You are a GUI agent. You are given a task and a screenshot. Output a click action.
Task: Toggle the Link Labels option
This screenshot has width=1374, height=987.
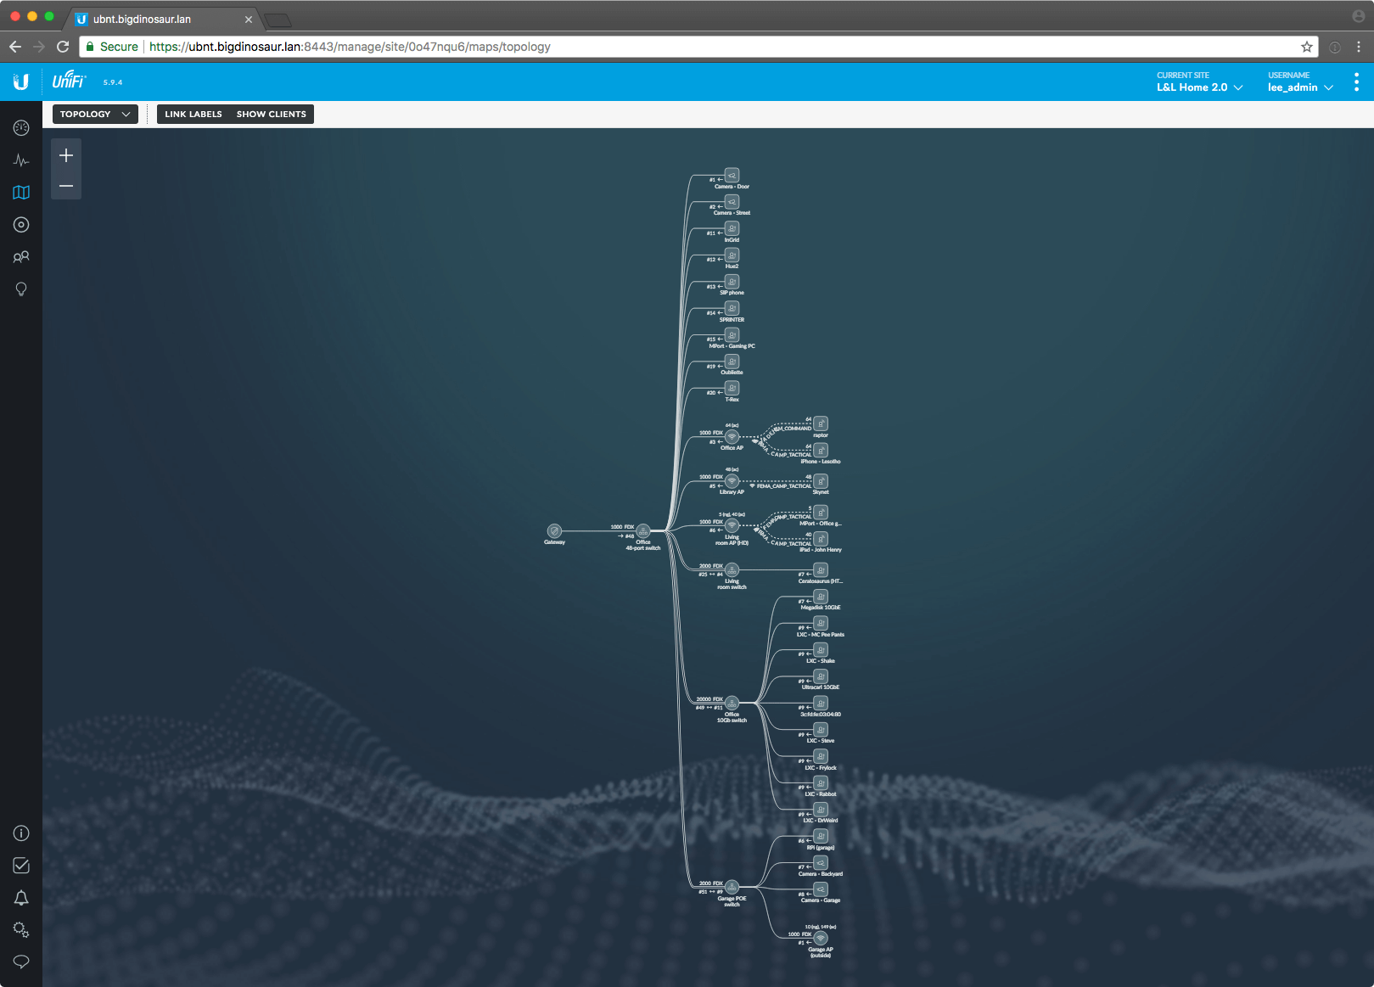[x=193, y=115]
